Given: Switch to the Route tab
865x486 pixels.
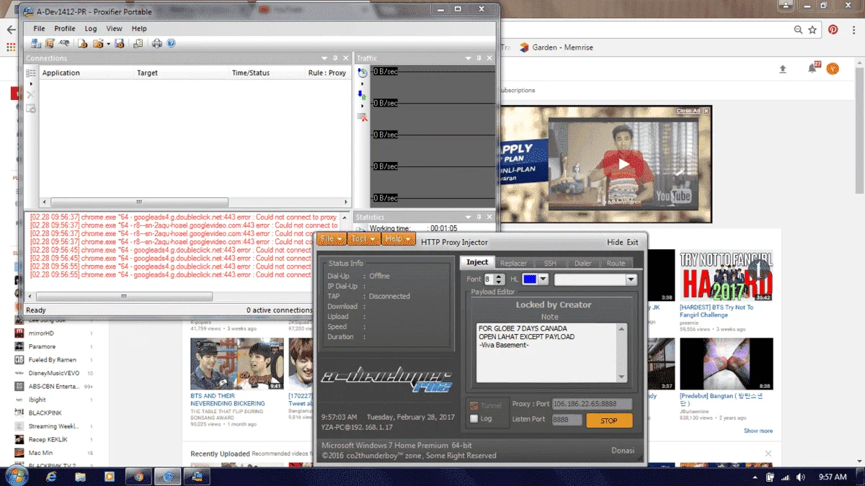Looking at the screenshot, I should [616, 264].
